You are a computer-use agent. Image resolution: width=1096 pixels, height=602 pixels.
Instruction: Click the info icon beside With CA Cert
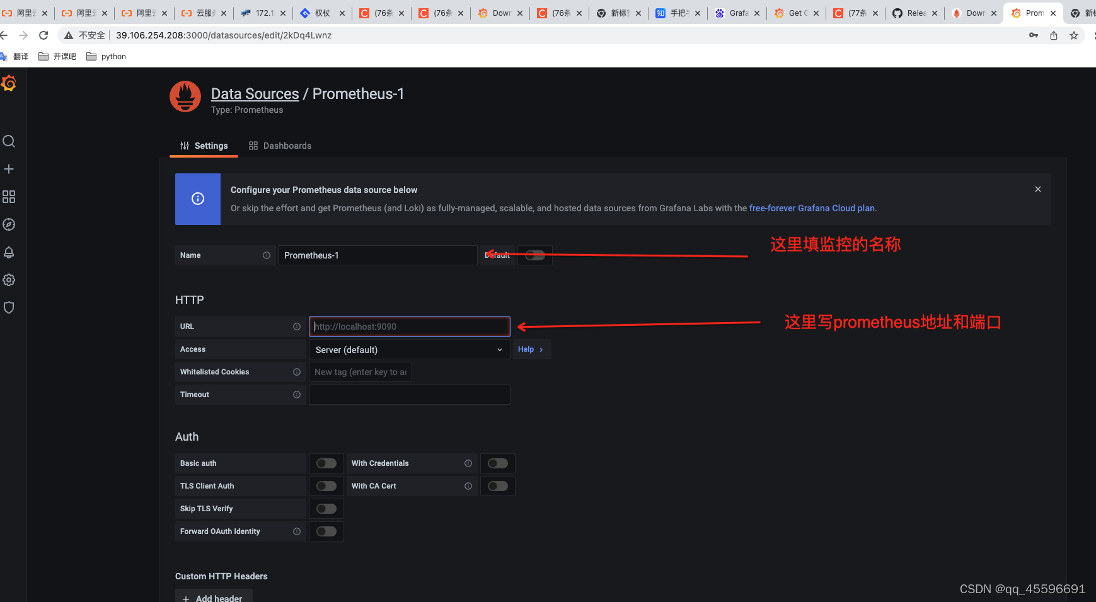[468, 486]
